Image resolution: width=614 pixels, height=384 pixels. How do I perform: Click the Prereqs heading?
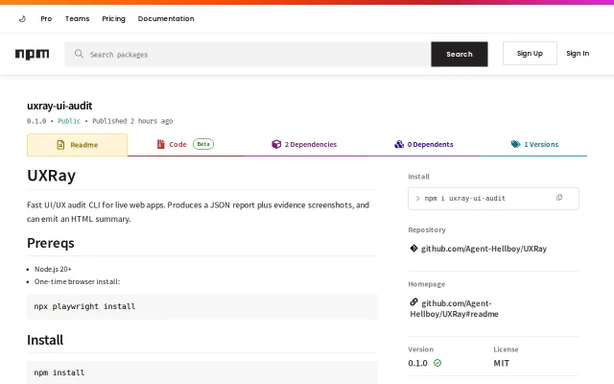point(51,243)
